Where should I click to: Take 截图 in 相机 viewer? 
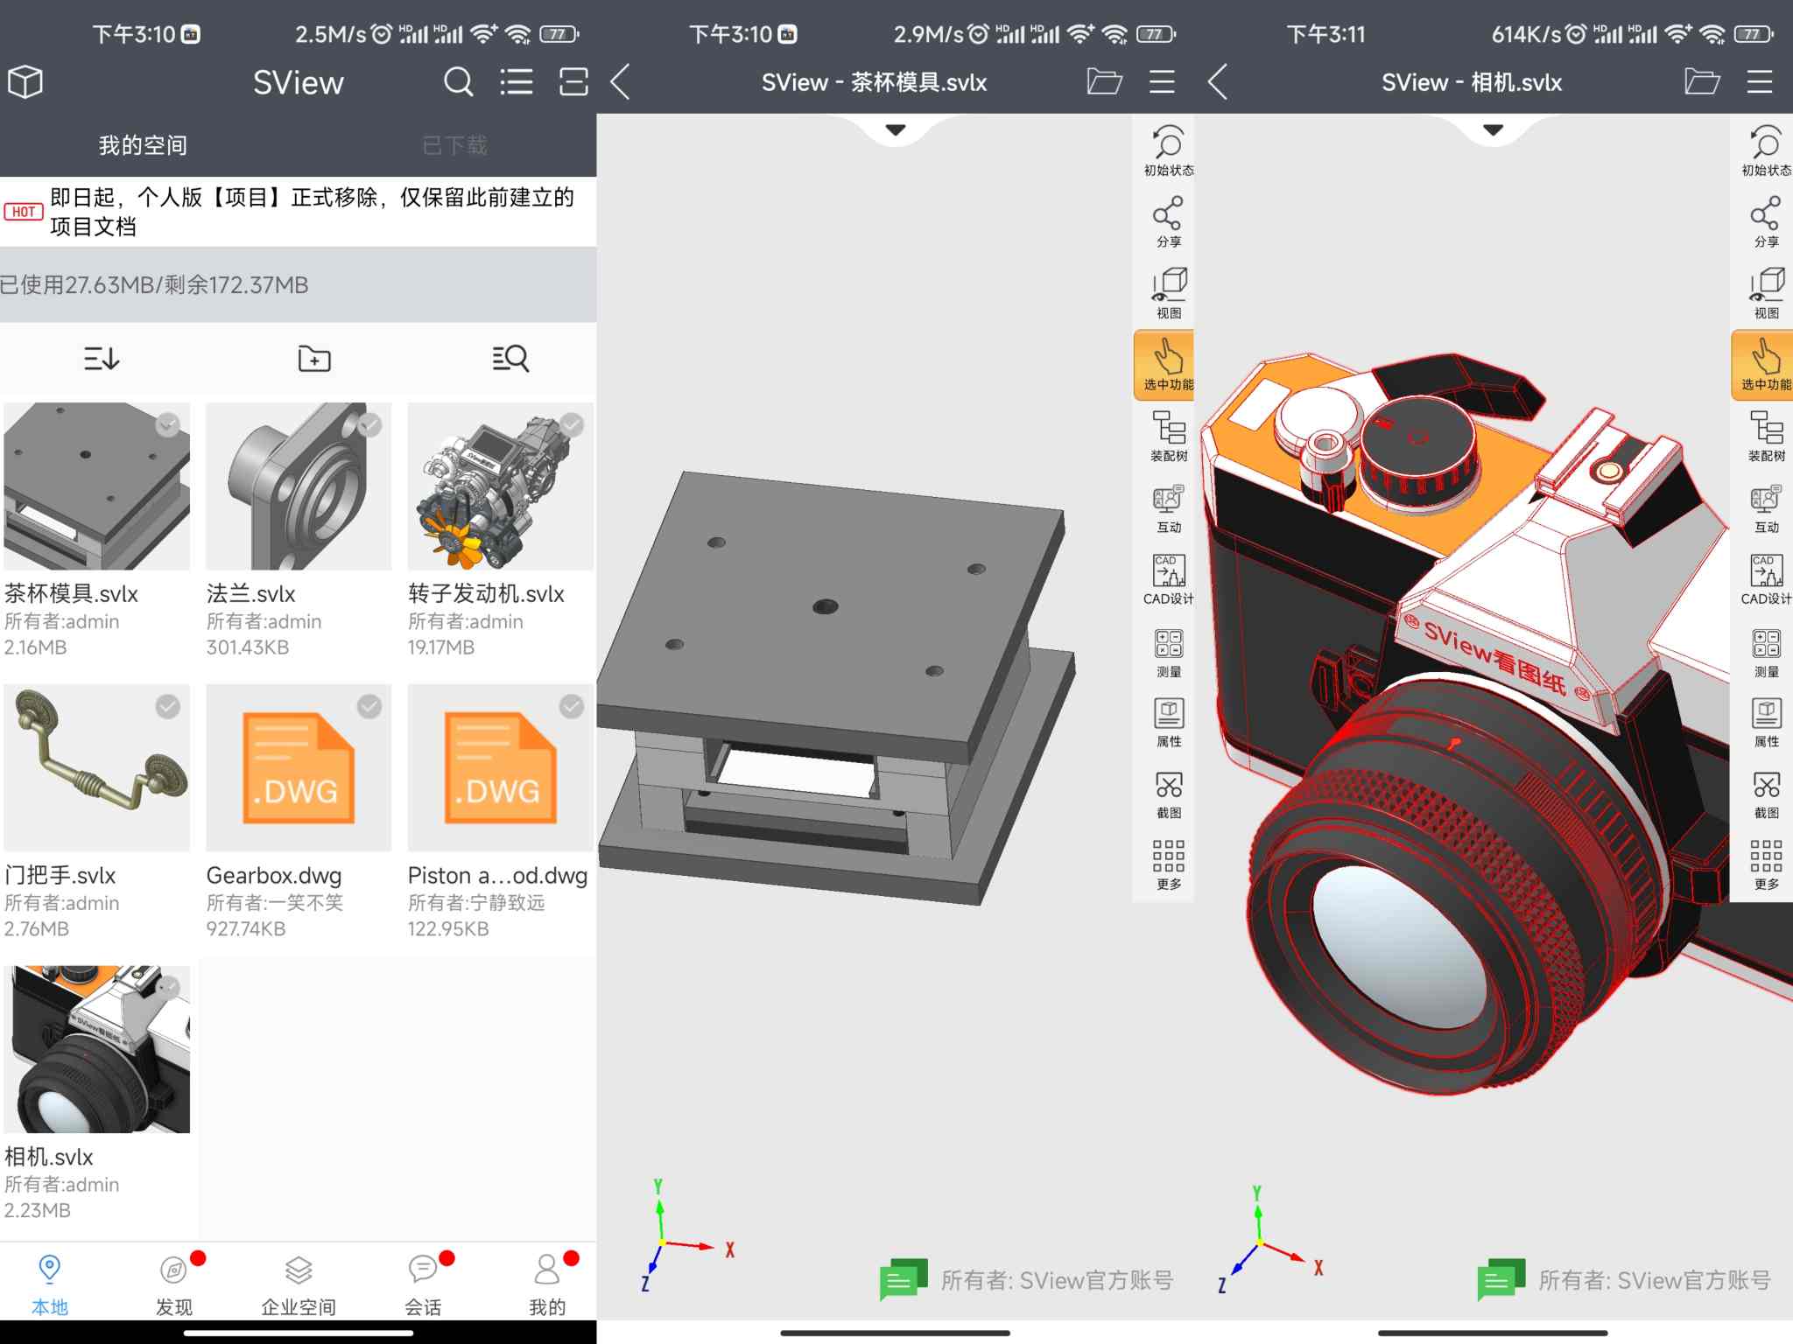(1766, 794)
